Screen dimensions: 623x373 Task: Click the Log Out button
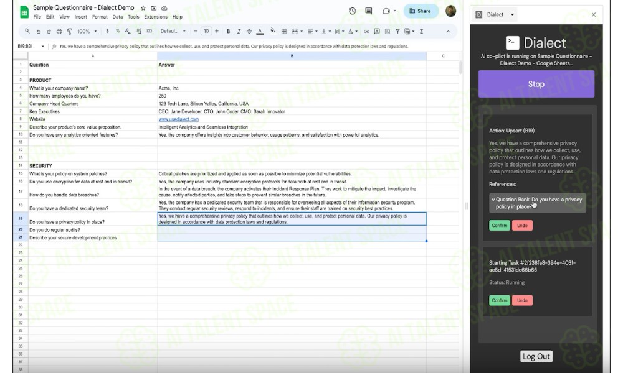pos(536,356)
